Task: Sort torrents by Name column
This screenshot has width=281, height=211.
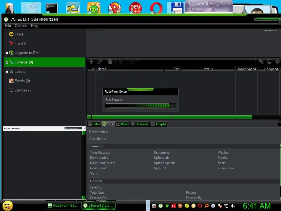Action: 130,69
